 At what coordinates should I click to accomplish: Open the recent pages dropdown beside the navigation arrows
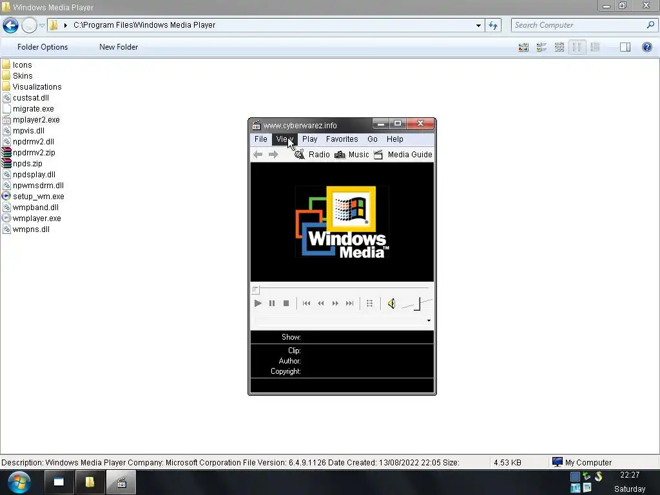coord(42,26)
